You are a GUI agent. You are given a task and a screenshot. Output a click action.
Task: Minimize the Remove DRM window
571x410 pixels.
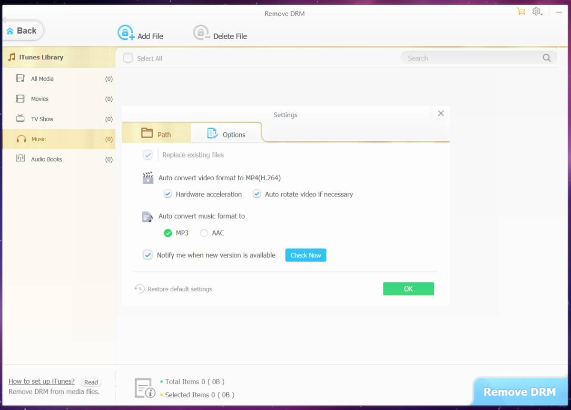pyautogui.click(x=559, y=11)
